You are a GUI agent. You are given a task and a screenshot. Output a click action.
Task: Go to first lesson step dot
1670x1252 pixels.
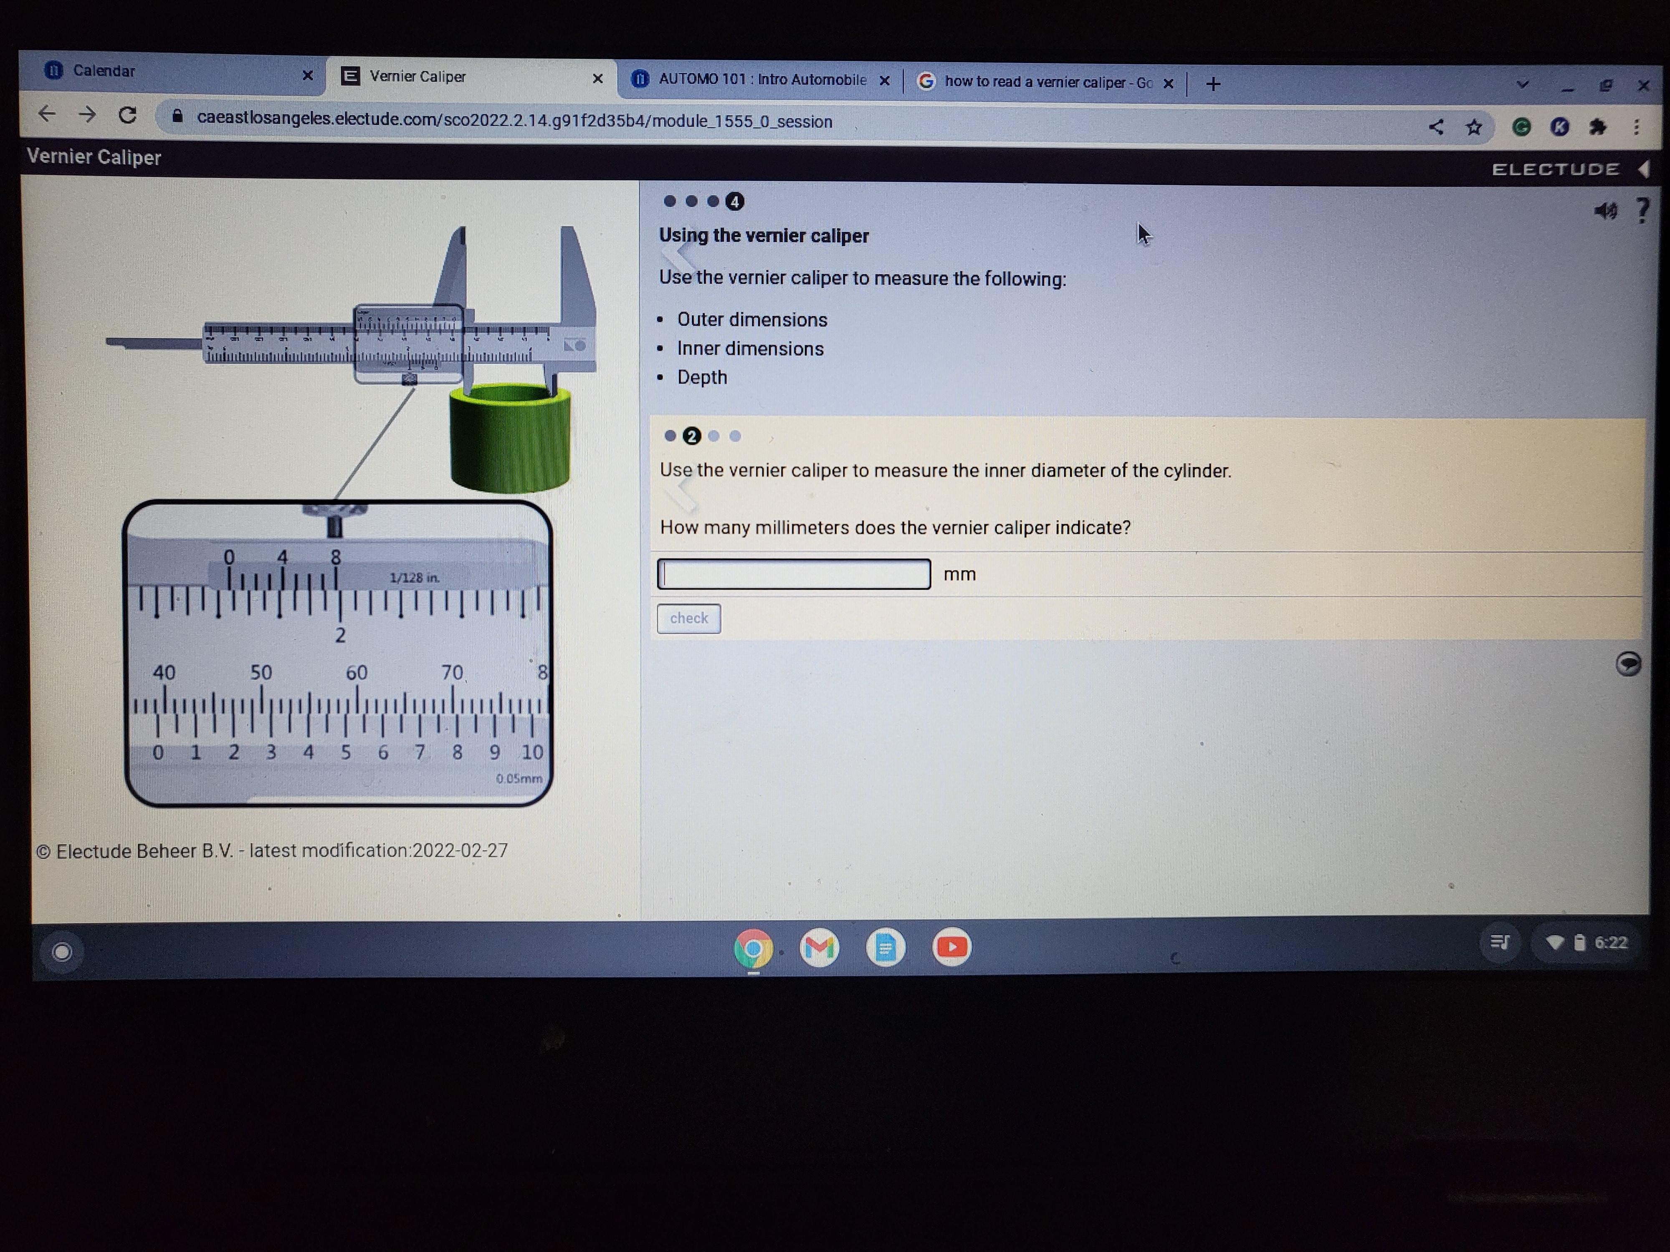(x=669, y=201)
